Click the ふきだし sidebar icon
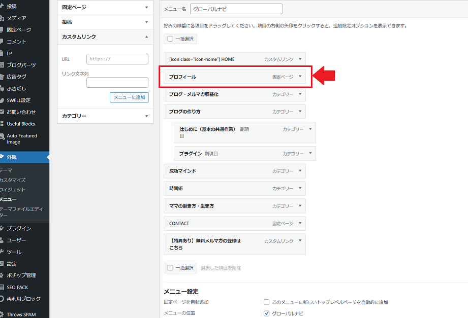 (2, 89)
